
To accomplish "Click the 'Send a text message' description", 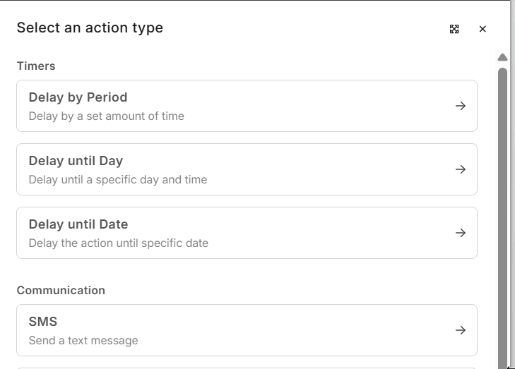I will coord(83,340).
